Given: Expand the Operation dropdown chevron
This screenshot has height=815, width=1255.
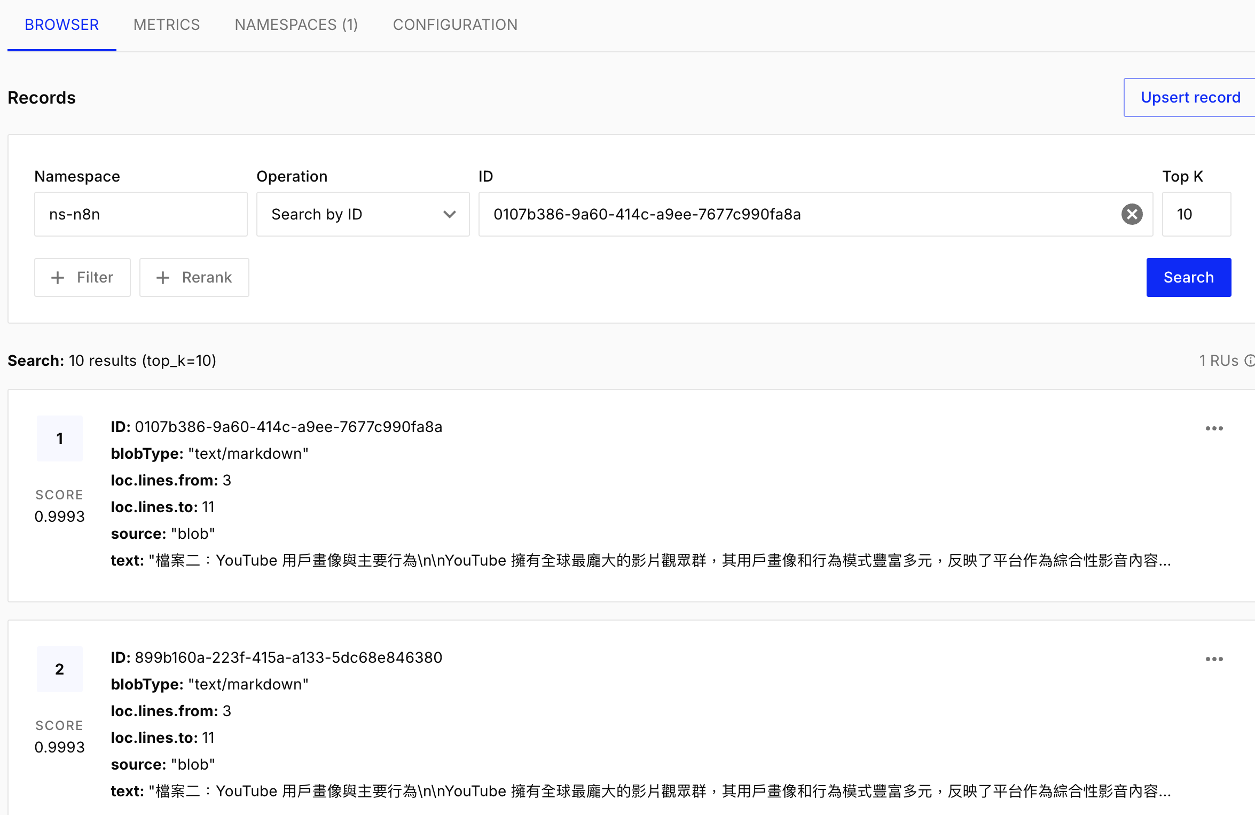Looking at the screenshot, I should click(450, 214).
